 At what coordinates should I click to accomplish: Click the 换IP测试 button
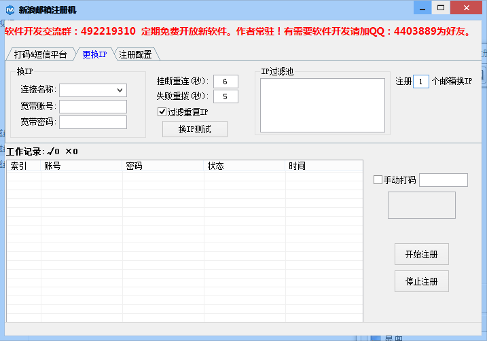(x=195, y=129)
